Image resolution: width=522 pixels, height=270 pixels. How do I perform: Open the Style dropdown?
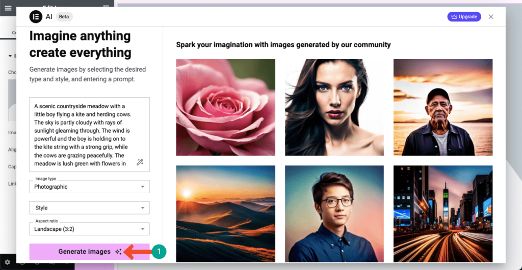89,208
